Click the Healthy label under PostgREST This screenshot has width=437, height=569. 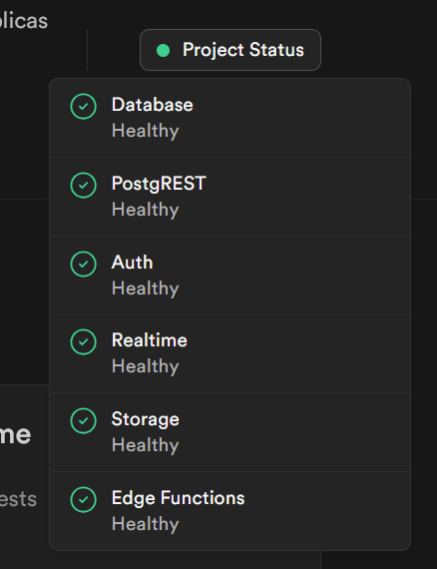coord(146,210)
